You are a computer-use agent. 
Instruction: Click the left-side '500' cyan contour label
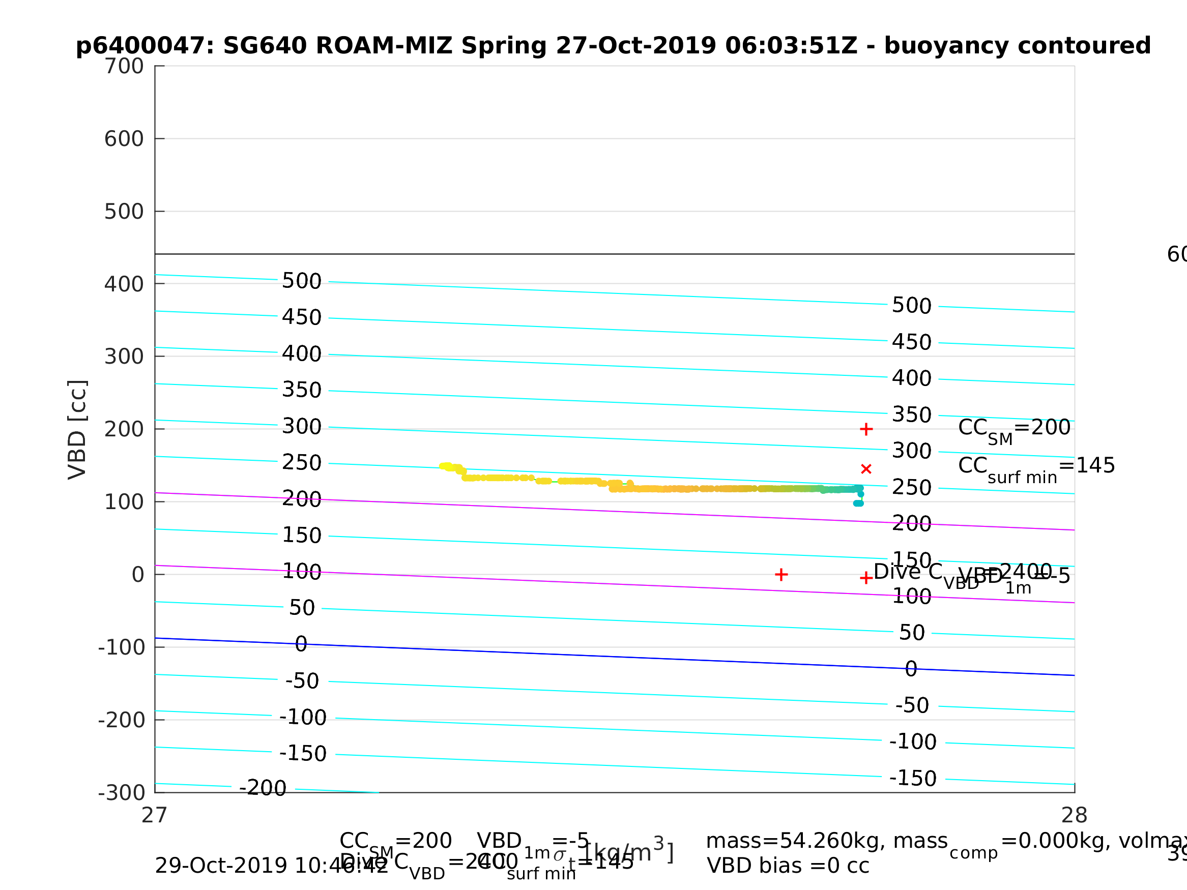coord(302,281)
